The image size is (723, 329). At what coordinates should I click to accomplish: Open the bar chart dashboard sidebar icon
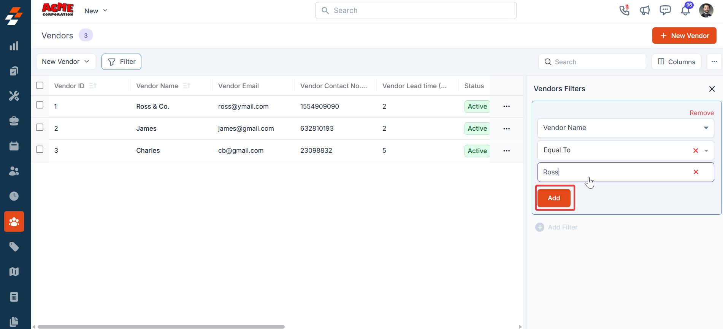(14, 46)
